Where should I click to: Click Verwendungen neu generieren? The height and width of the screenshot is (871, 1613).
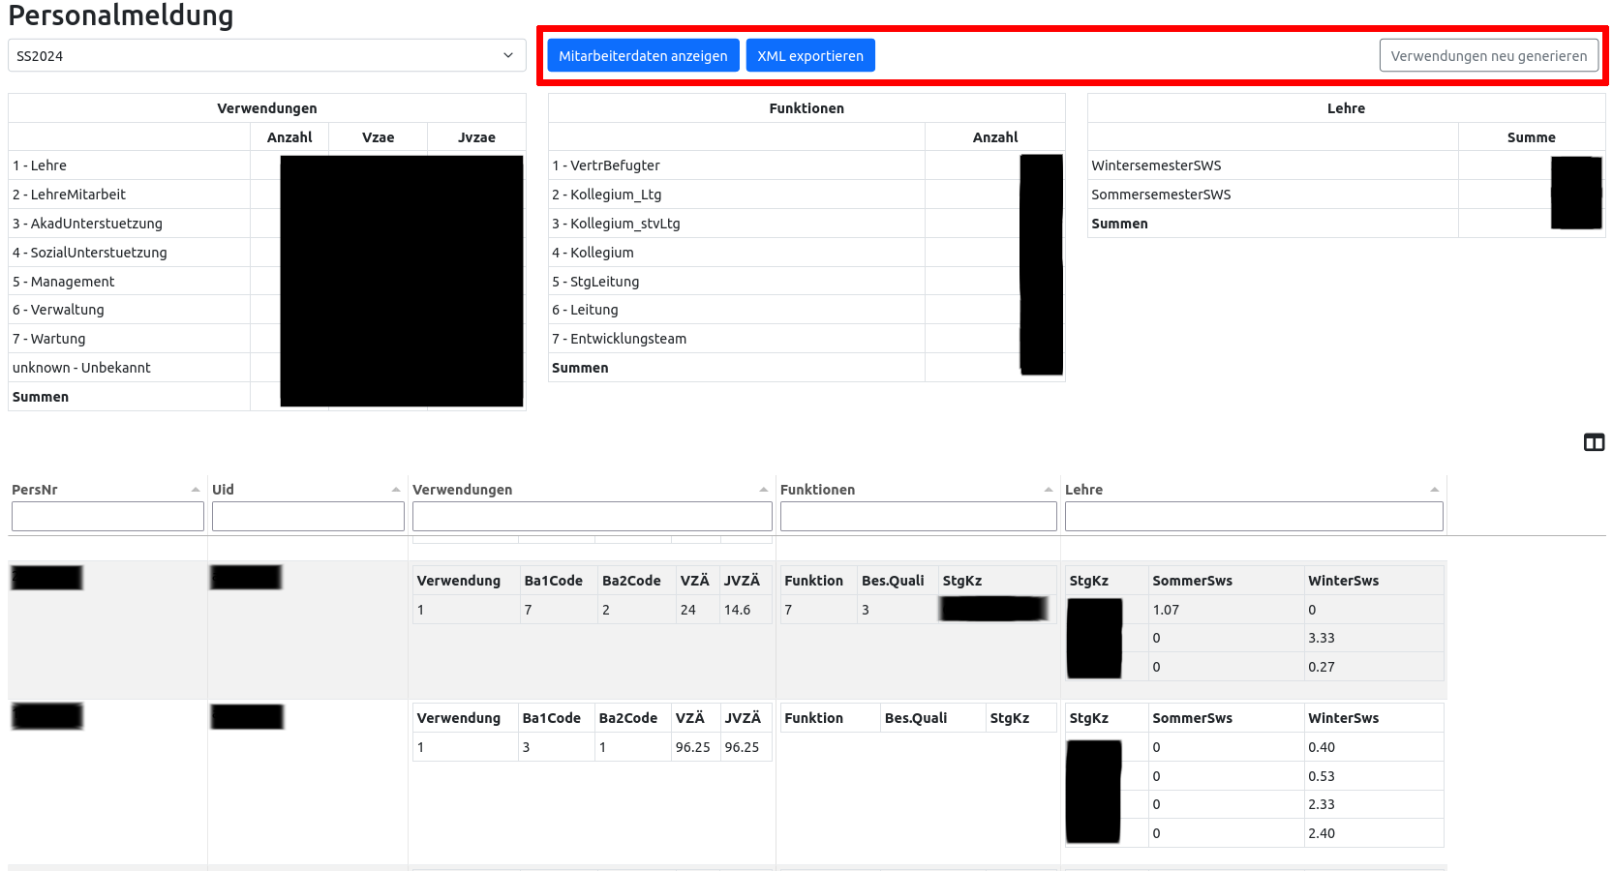pyautogui.click(x=1488, y=56)
